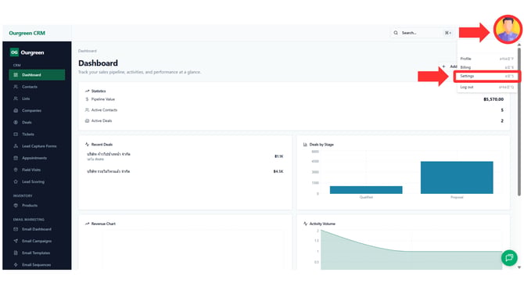
Task: Click the Email Dashboard envelope icon
Action: (x=16, y=229)
